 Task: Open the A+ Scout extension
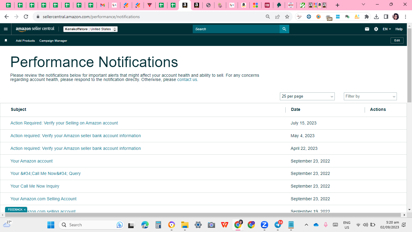(357, 17)
